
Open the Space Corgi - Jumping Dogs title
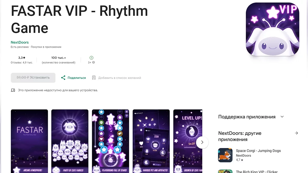(258, 151)
